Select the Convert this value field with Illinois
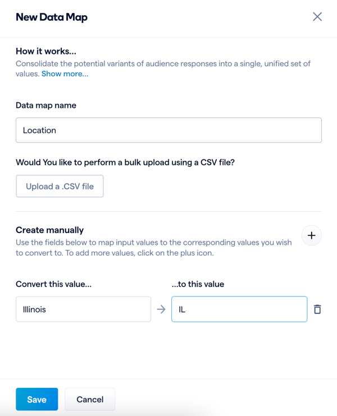337x416 pixels. (x=83, y=309)
